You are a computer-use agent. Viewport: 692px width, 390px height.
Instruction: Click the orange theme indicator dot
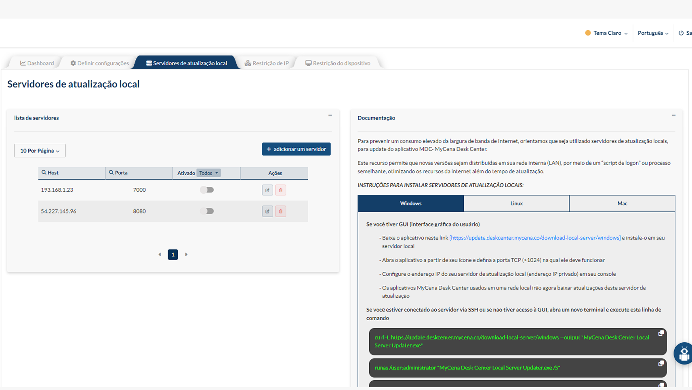click(x=588, y=33)
